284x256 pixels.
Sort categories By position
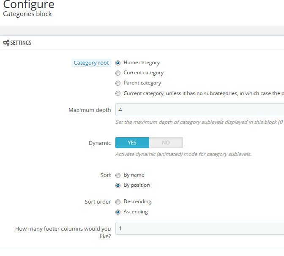[x=118, y=185]
